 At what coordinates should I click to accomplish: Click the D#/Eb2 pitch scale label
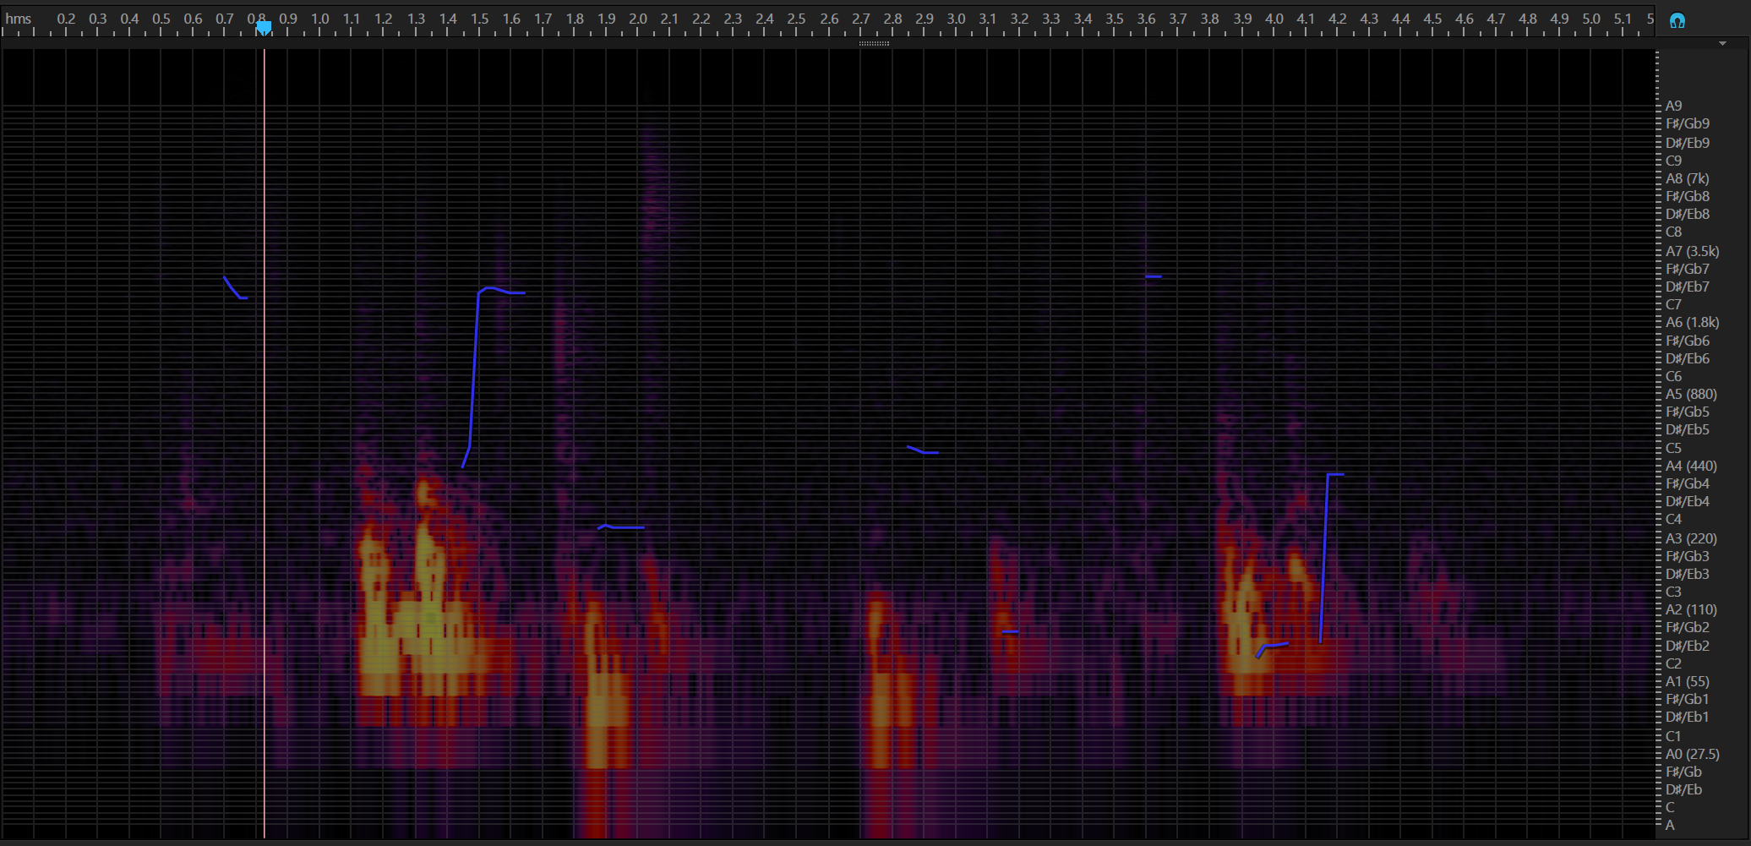1688,646
